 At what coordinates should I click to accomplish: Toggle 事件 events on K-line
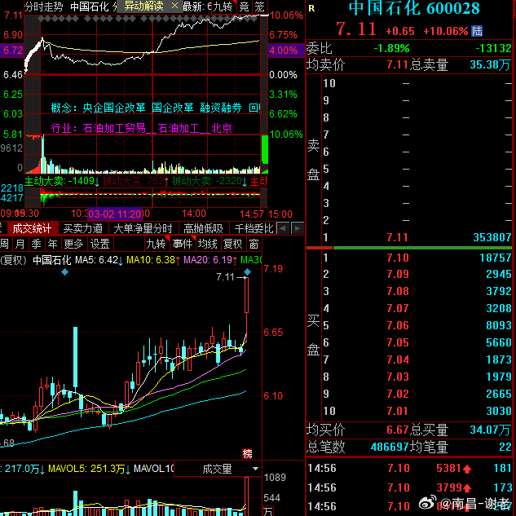(x=183, y=244)
